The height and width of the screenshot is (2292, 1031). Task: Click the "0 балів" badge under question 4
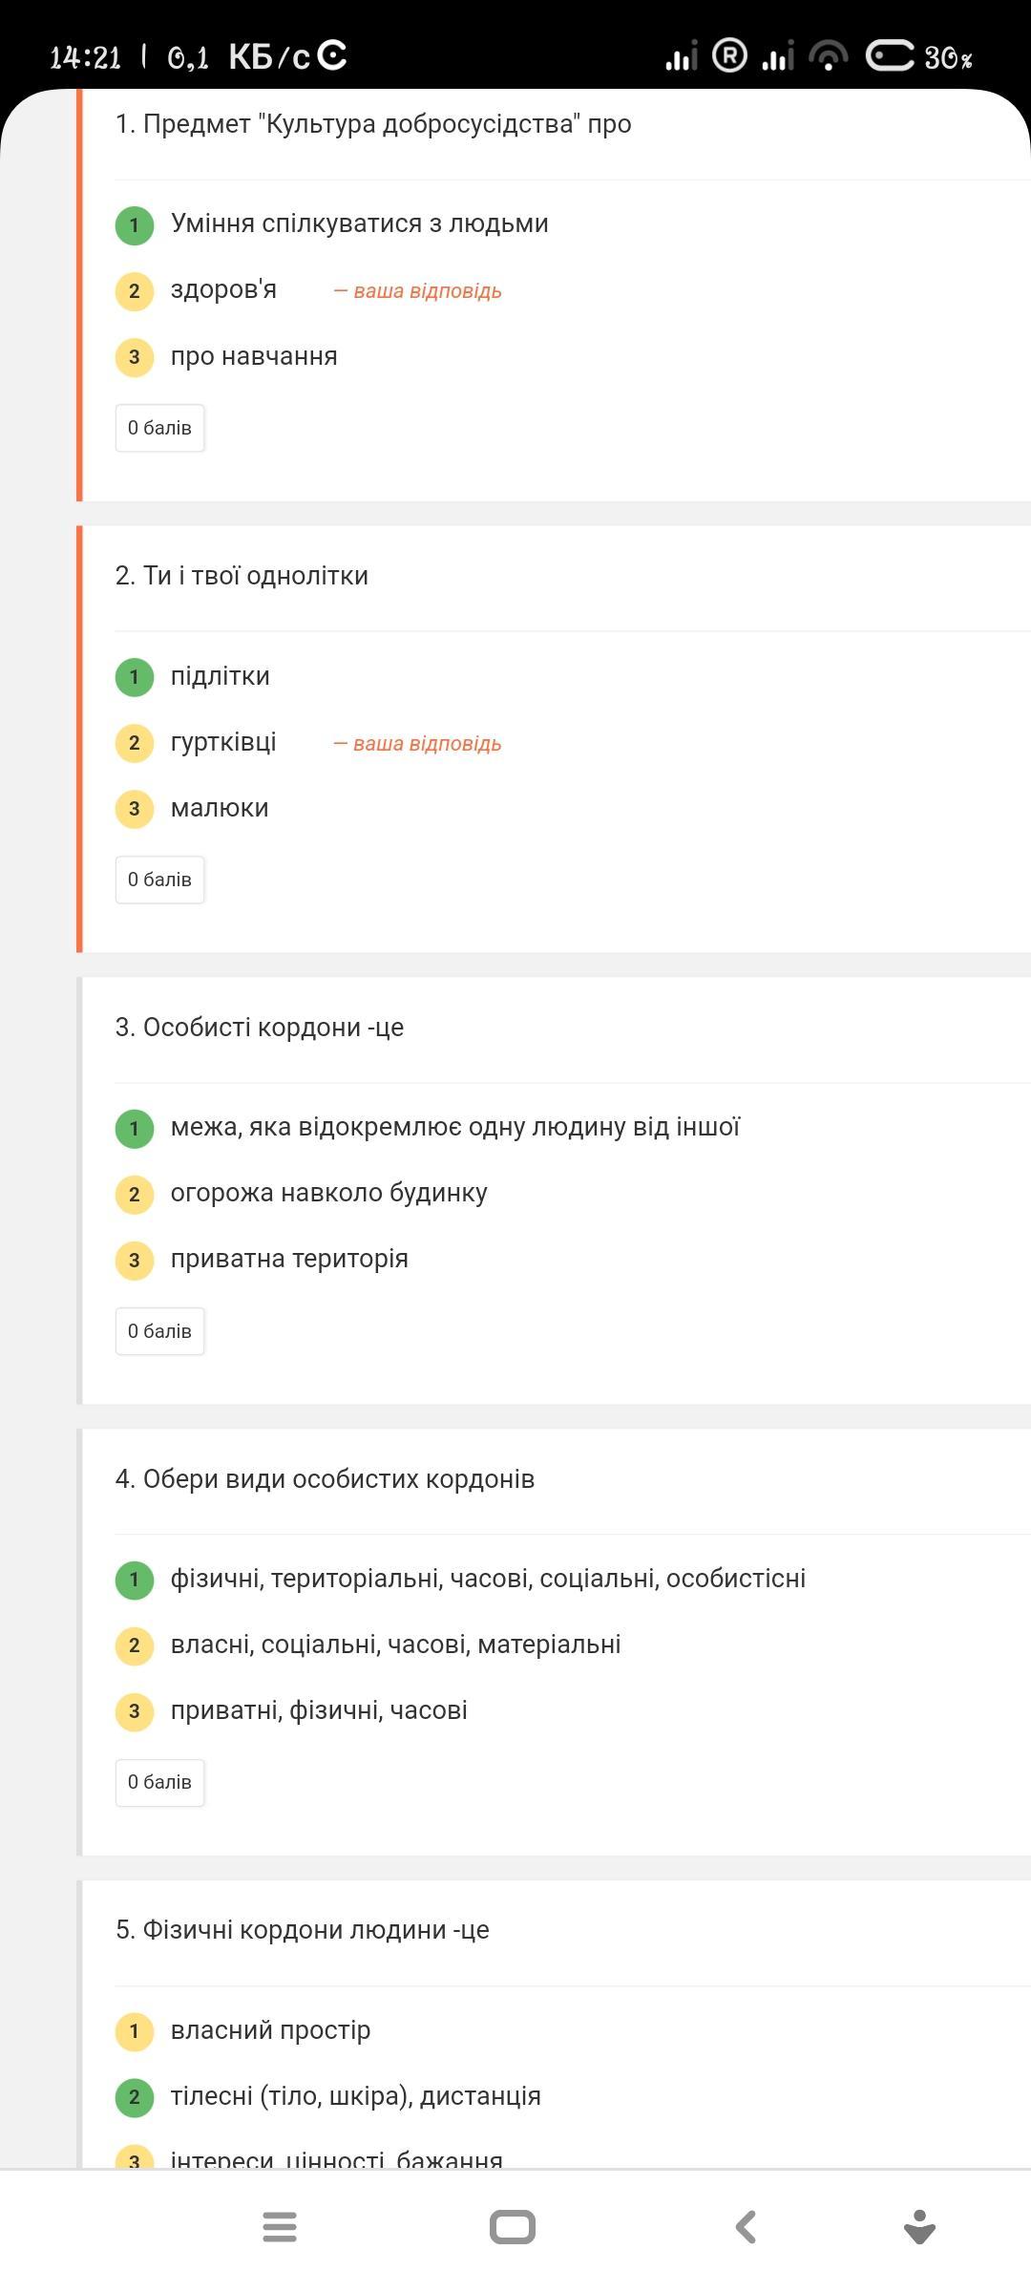click(x=159, y=1782)
